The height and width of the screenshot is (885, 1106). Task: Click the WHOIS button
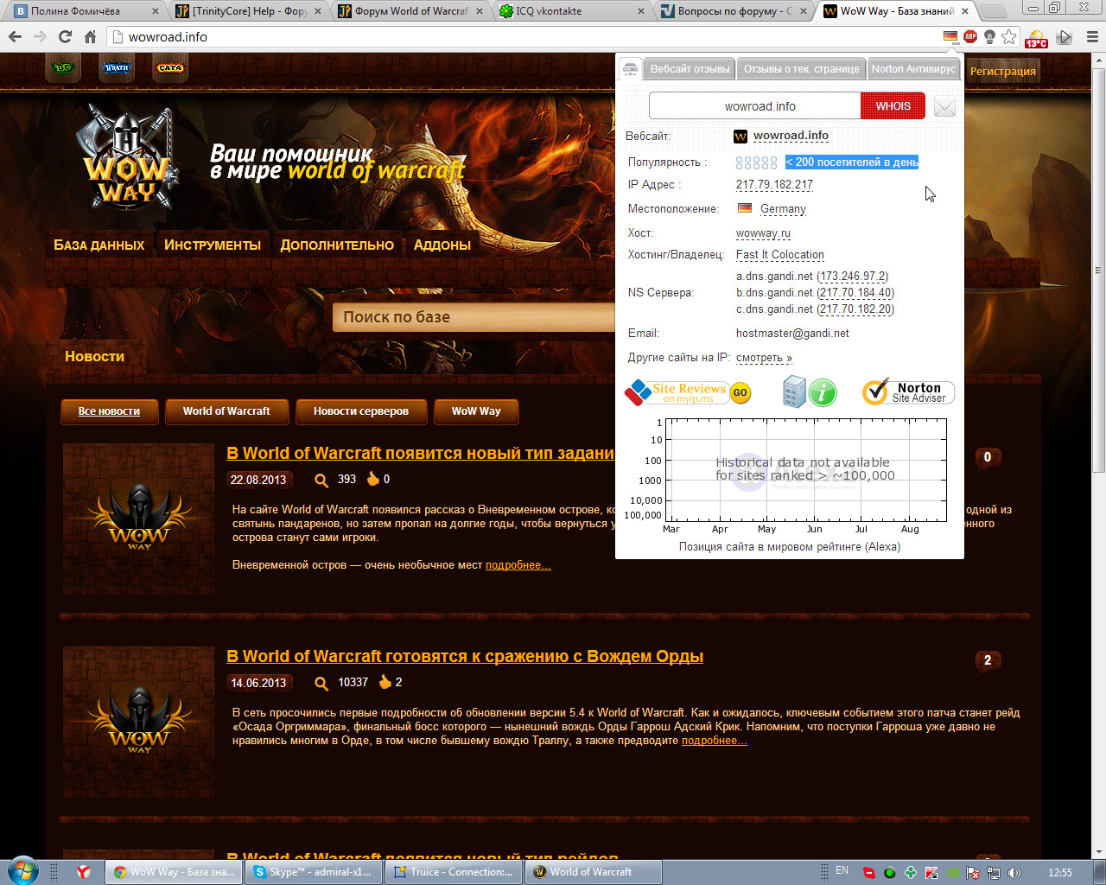[893, 106]
